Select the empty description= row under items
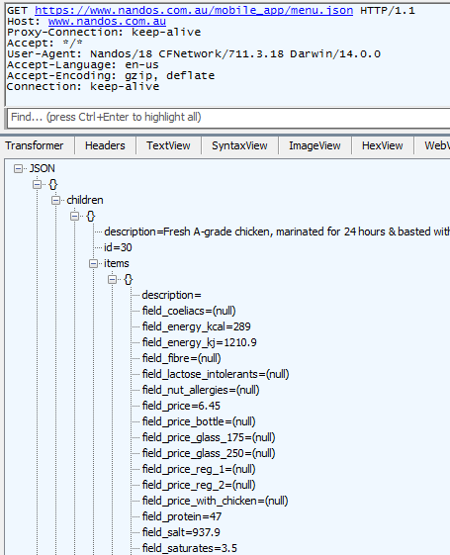The image size is (450, 555). (171, 295)
